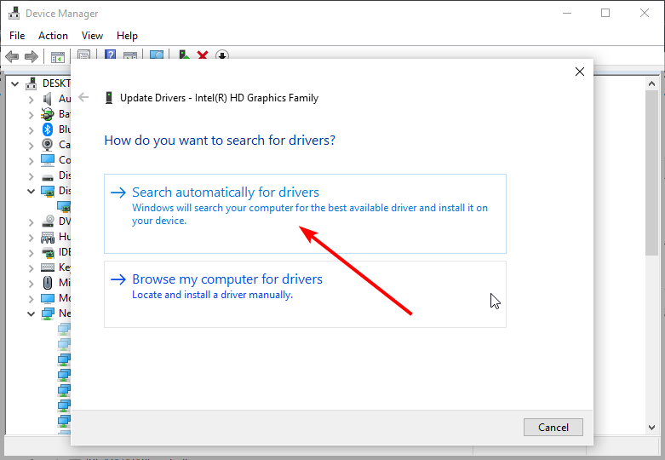
Task: Close the Update Drivers dialog with X
Action: click(x=580, y=72)
